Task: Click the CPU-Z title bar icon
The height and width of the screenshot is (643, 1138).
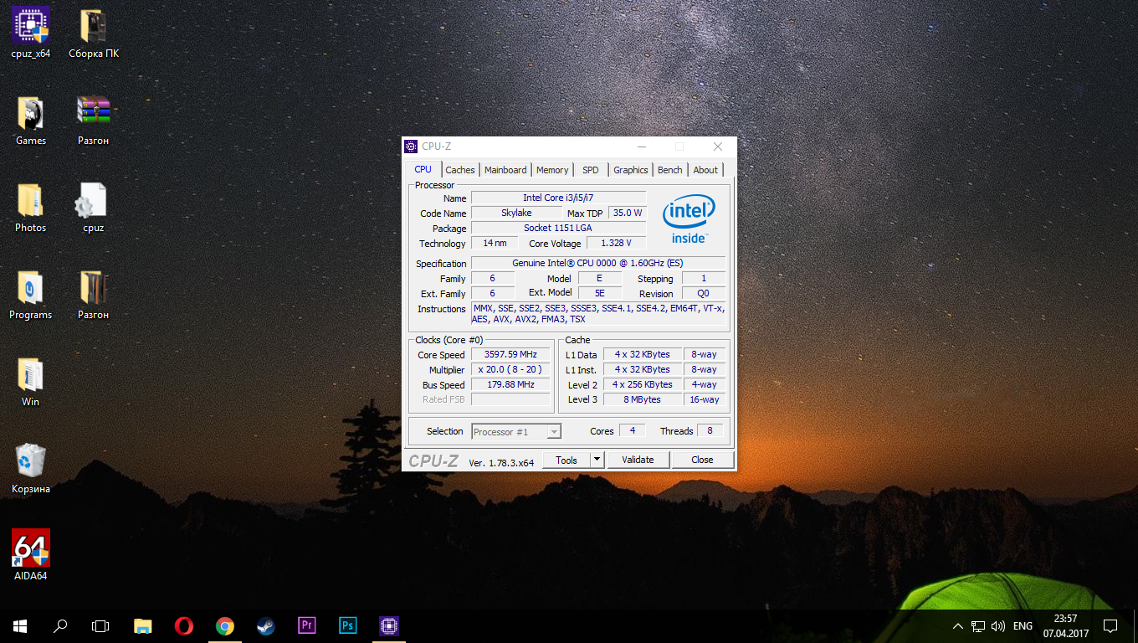Action: click(x=411, y=147)
